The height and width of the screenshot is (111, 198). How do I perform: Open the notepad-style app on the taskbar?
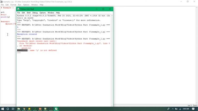[45, 109]
